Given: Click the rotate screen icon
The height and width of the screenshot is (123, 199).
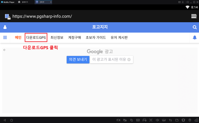Looking at the screenshot, I should pyautogui.click(x=183, y=120).
